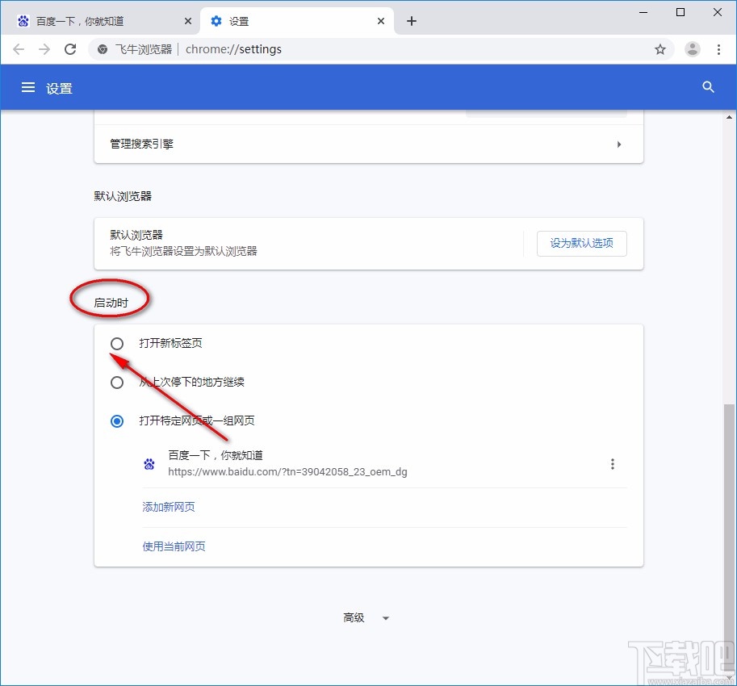The height and width of the screenshot is (686, 737).
Task: Click the back navigation arrow
Action: point(19,49)
